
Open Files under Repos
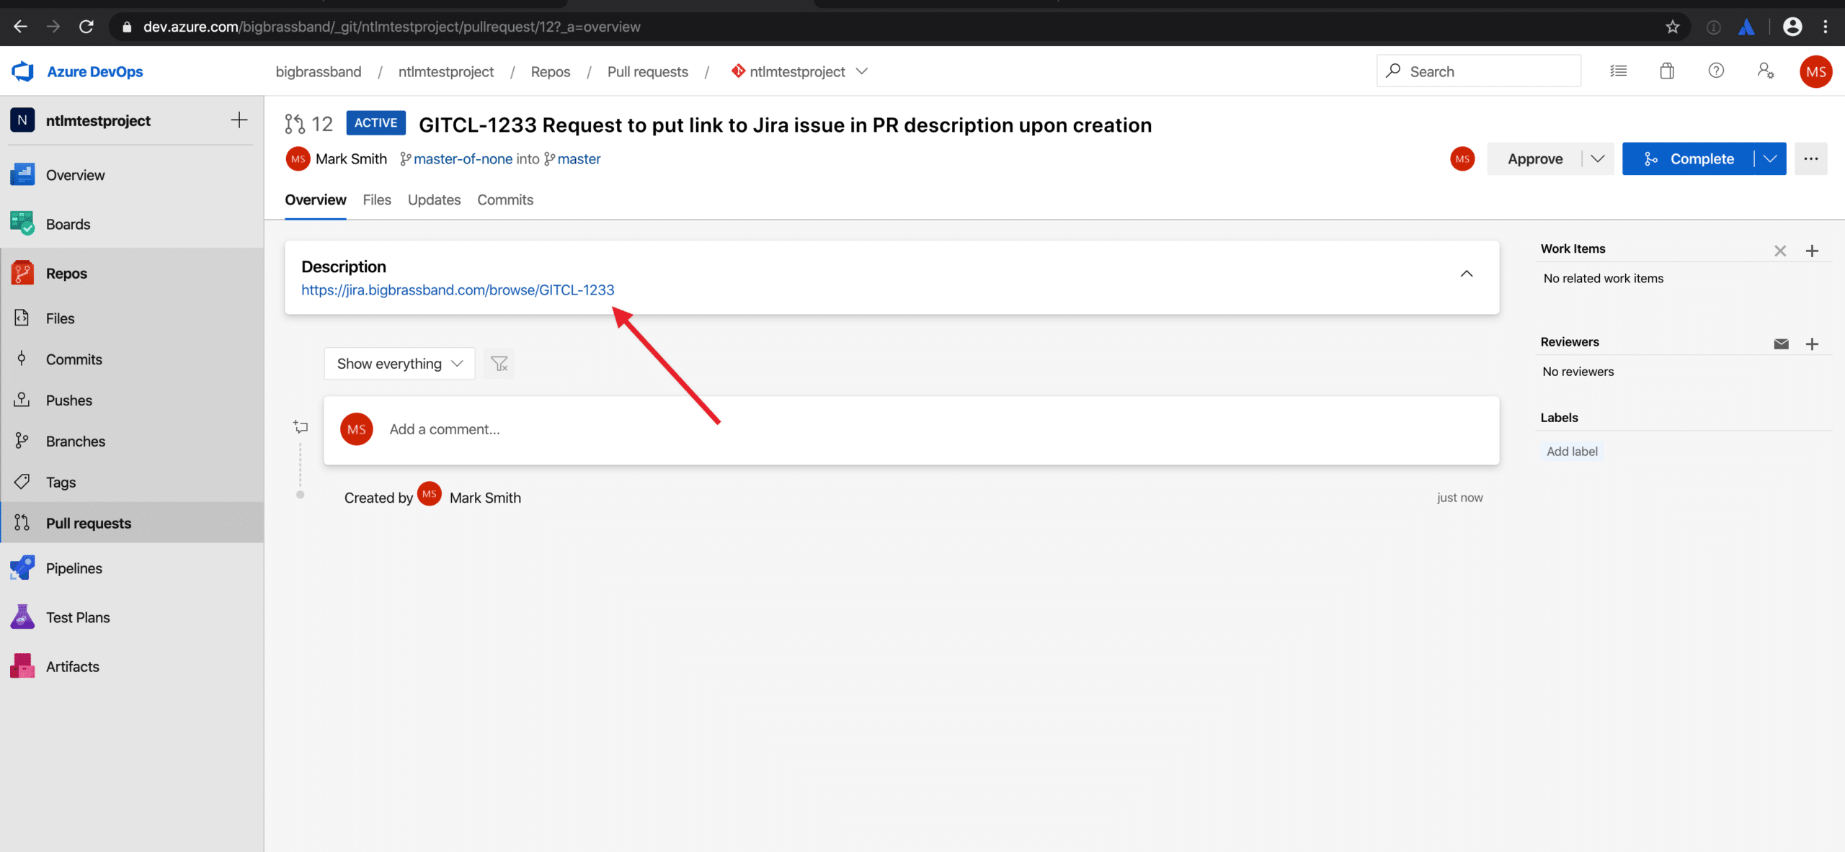(x=132, y=318)
